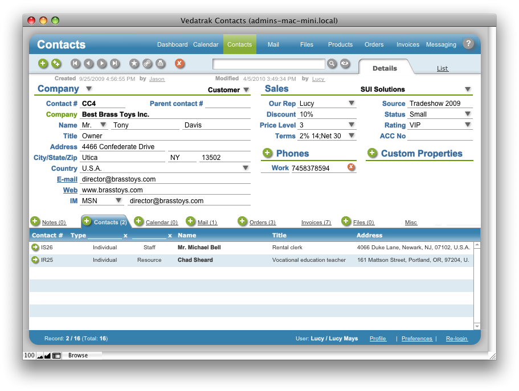Open Price Level dropdown
This screenshot has height=391, width=519.
click(x=352, y=125)
